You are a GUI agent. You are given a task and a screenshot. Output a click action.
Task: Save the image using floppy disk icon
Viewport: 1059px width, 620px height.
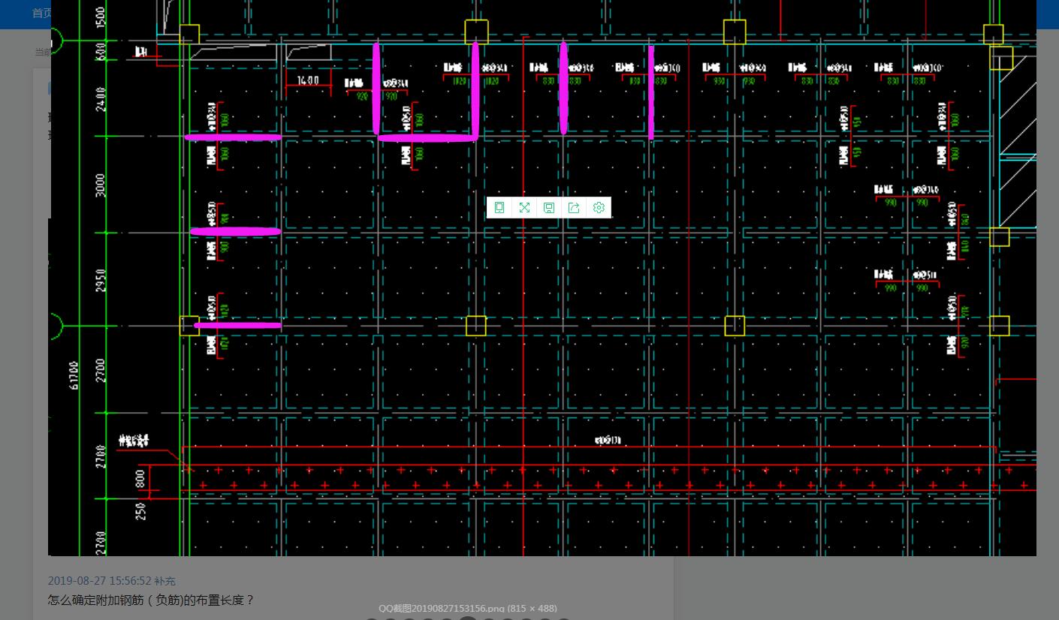pyautogui.click(x=549, y=208)
